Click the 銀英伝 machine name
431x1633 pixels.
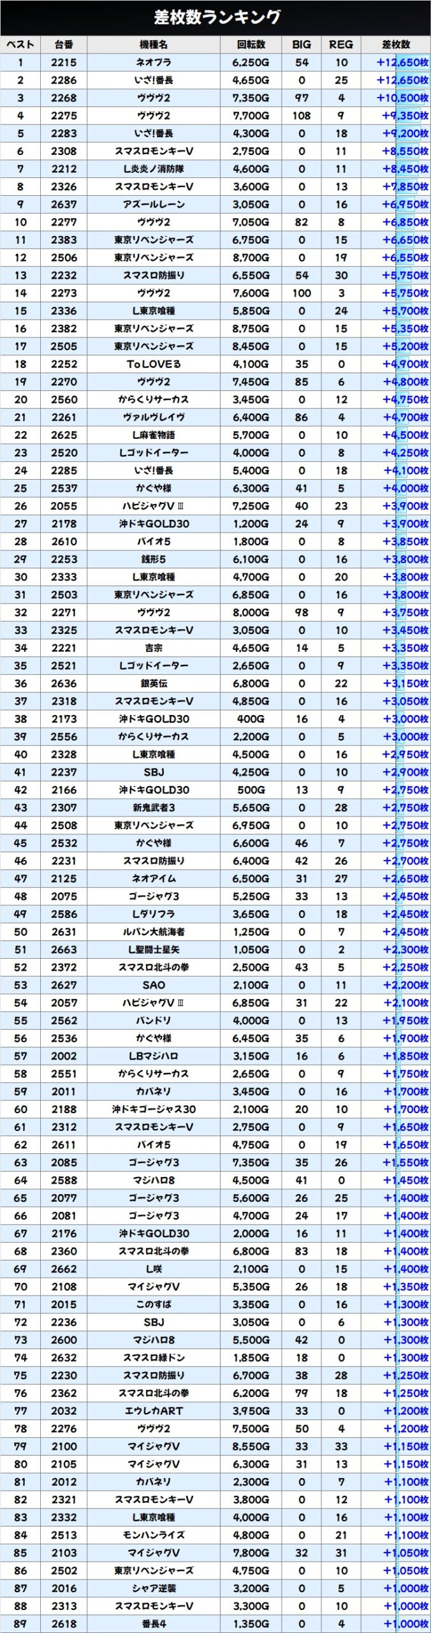coord(154,683)
